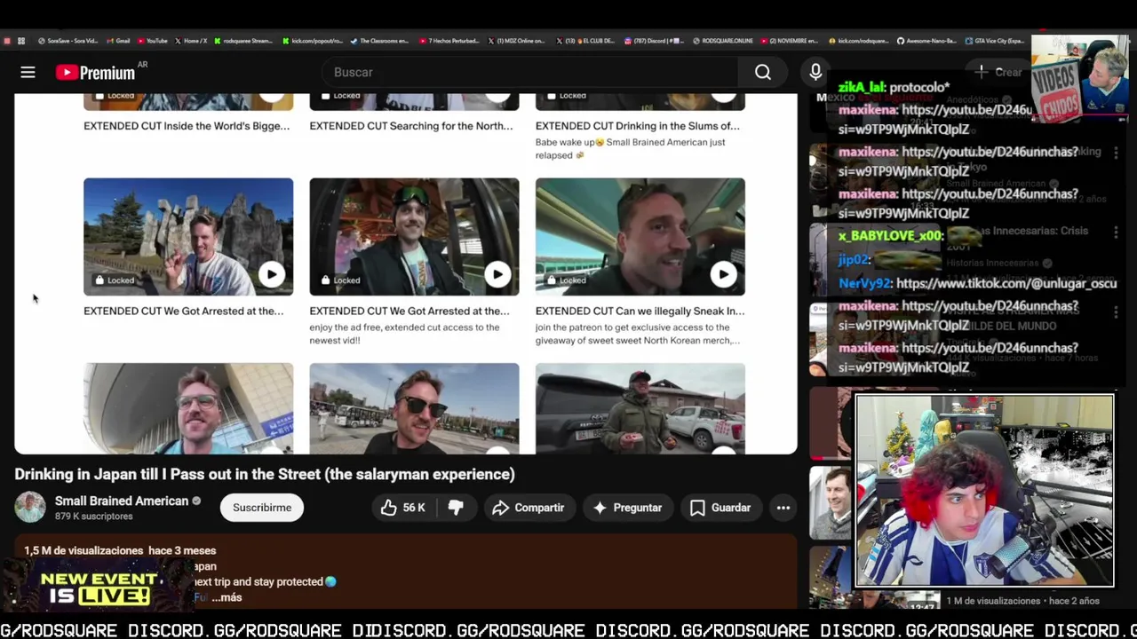1137x639 pixels.
Task: Open the ski goggles man thumbnail
Action: point(414,236)
